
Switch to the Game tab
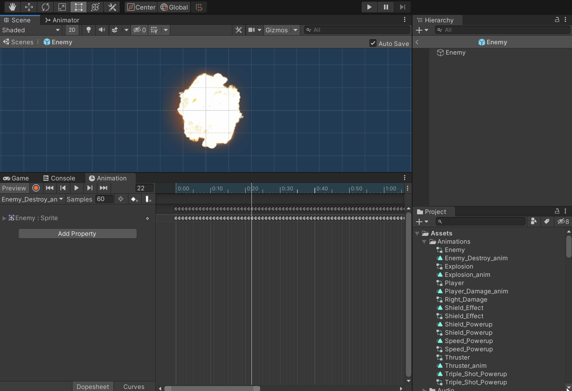pyautogui.click(x=16, y=178)
